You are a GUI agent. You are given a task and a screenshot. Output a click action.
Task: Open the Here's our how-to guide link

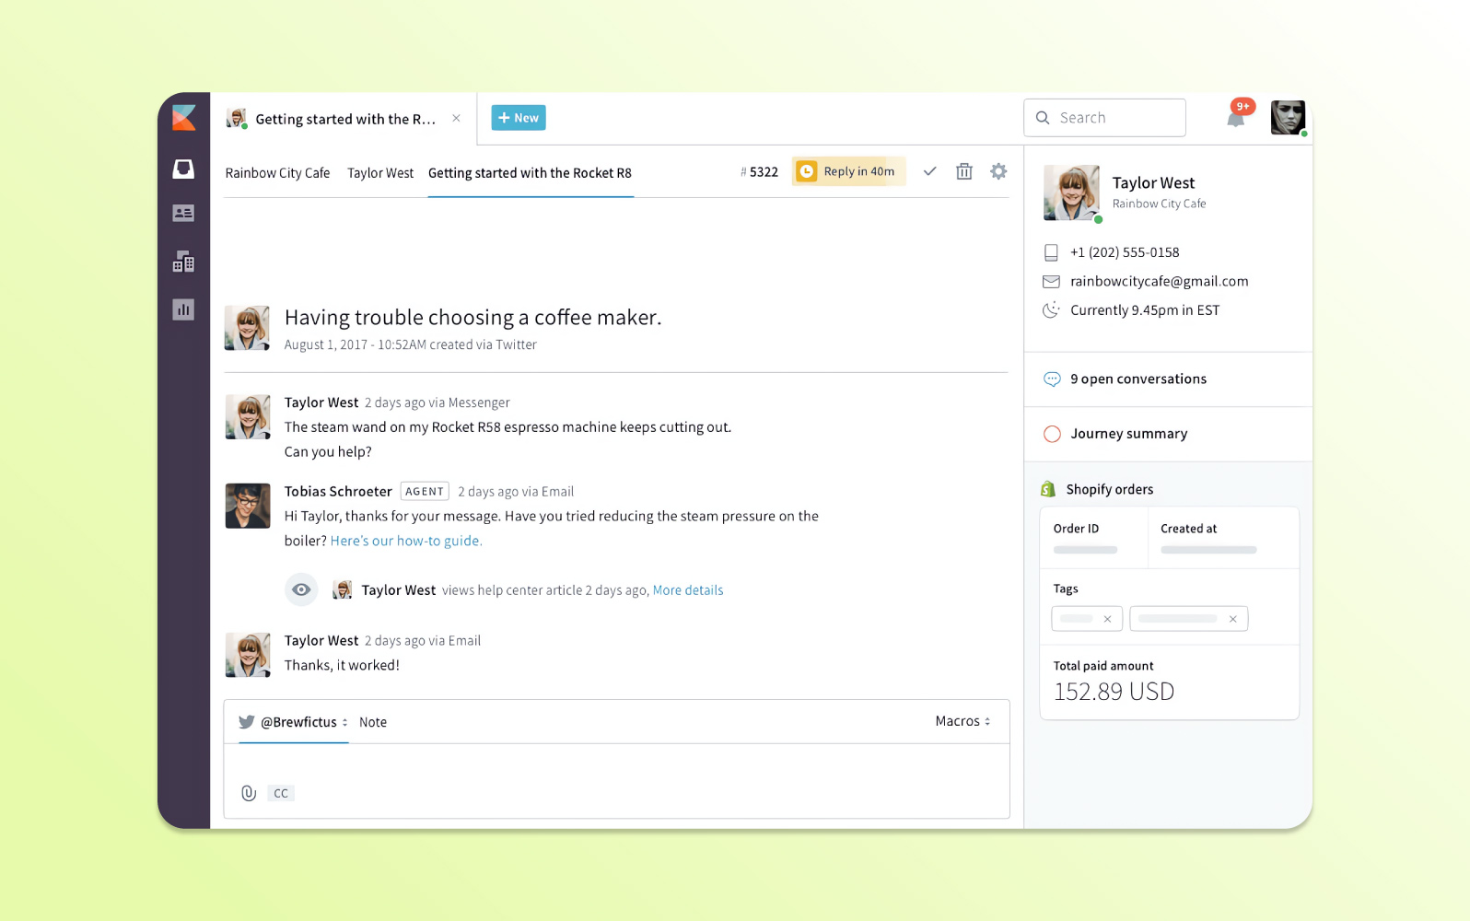(x=406, y=541)
